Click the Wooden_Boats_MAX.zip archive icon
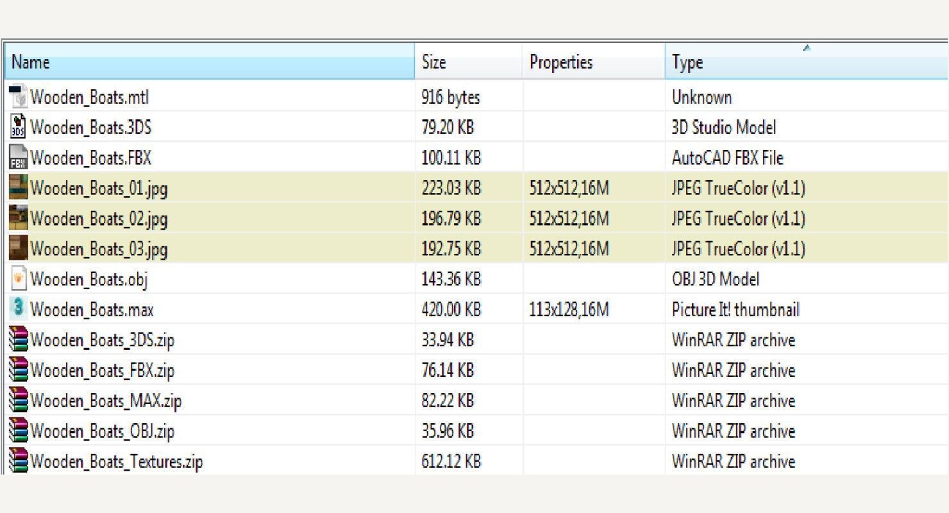 (x=19, y=401)
